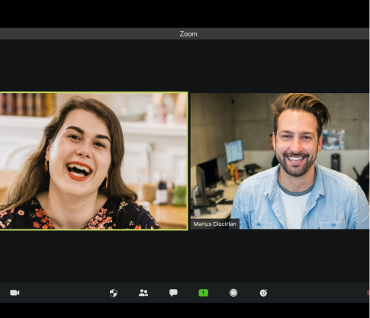Screen dimensions: 370x318
Task: Open the Participants panel
Action: [143, 293]
